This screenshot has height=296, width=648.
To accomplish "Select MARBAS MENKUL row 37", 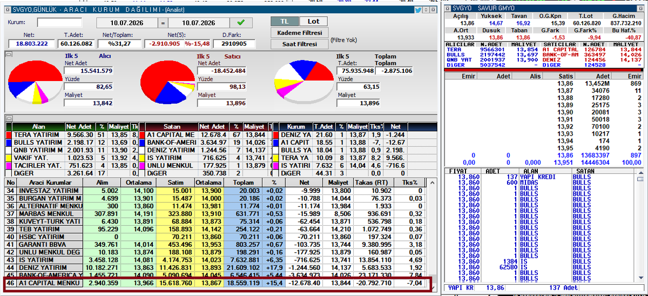I will tap(216, 214).
